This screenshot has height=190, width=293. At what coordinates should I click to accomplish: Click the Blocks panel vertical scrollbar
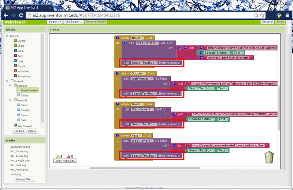42,78
